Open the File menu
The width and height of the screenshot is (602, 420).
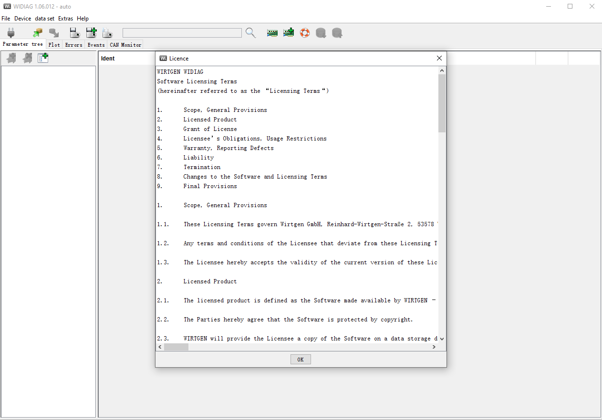[x=6, y=19]
